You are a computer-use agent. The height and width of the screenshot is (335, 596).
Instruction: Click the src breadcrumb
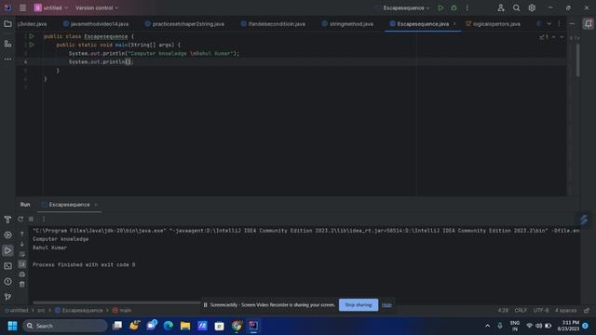point(41,310)
